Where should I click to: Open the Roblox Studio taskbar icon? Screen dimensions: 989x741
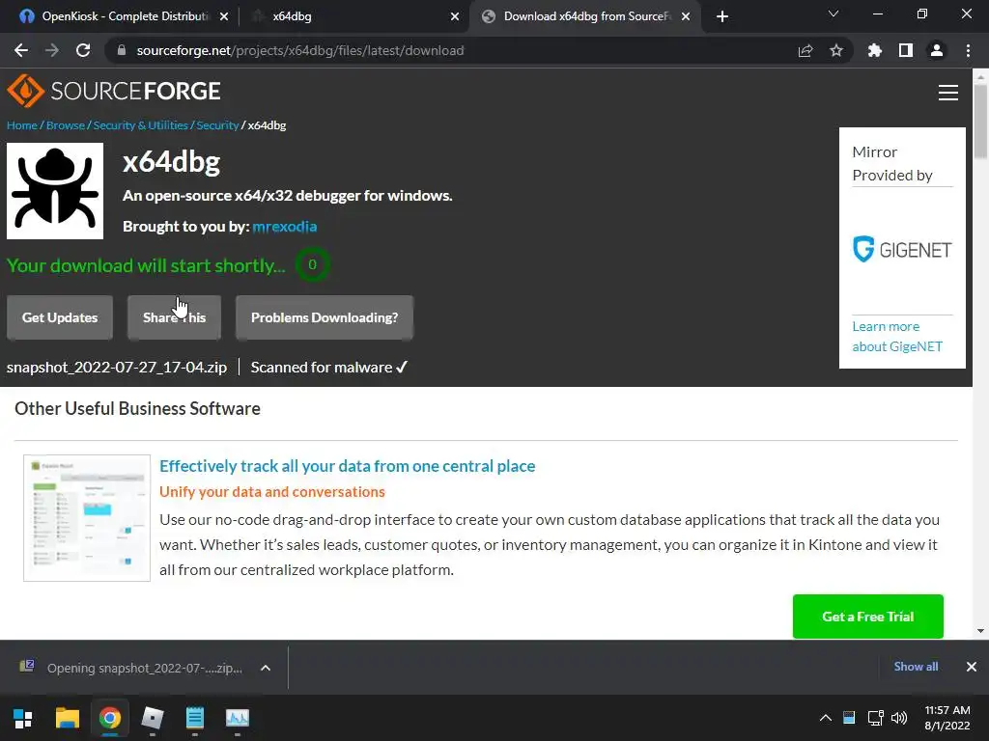pos(152,718)
